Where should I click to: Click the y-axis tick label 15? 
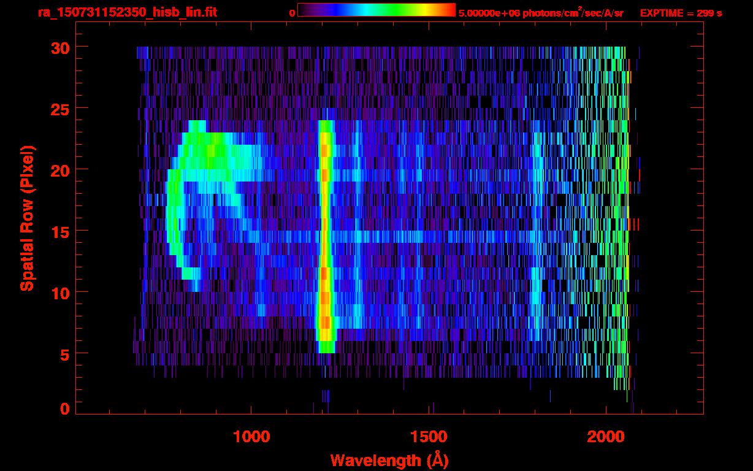[x=59, y=231]
